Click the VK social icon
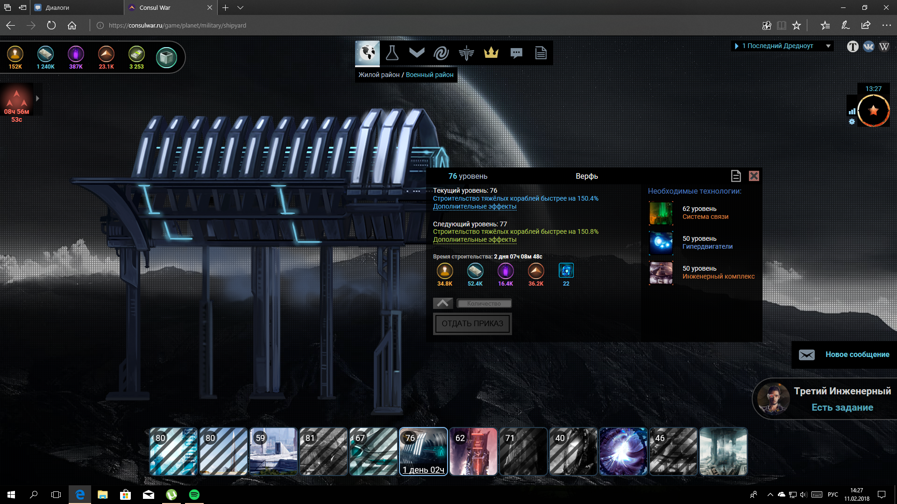 (x=869, y=46)
